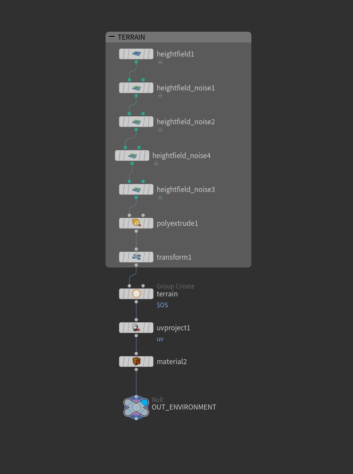
Task: Toggle the bypass flag on polyextrude1
Action: point(122,223)
